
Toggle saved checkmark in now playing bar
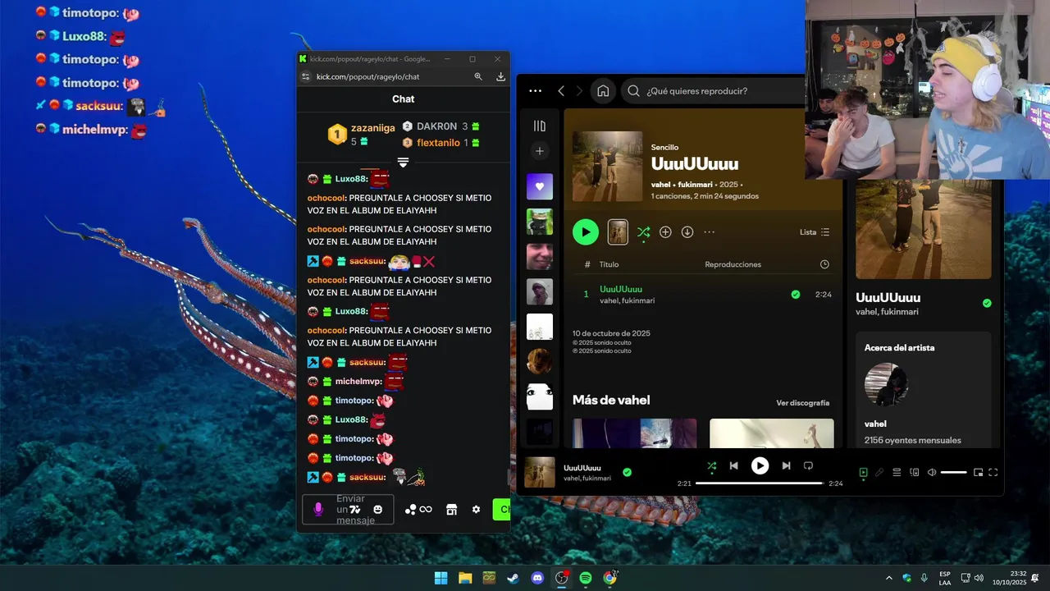click(x=627, y=472)
